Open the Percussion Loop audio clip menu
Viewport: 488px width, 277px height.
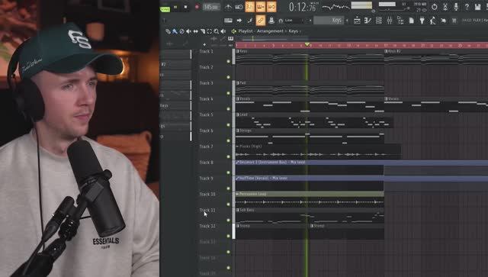click(237, 194)
